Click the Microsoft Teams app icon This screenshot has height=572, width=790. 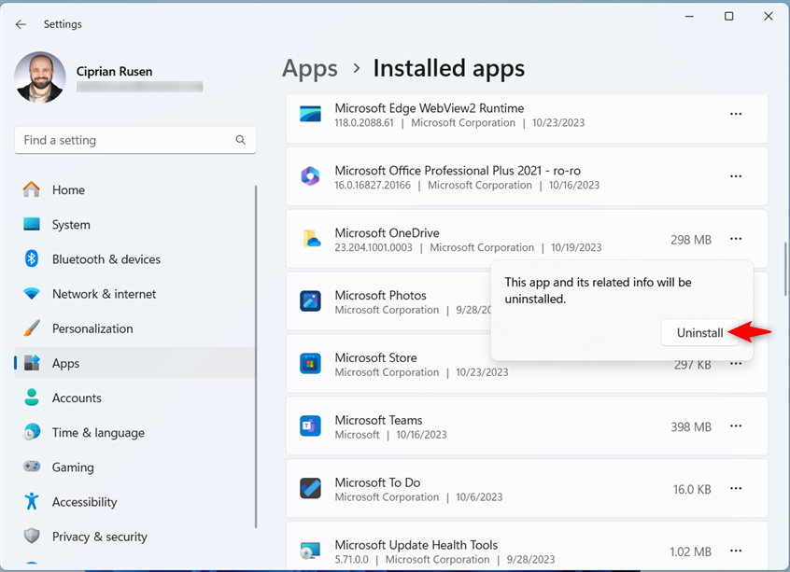(310, 426)
